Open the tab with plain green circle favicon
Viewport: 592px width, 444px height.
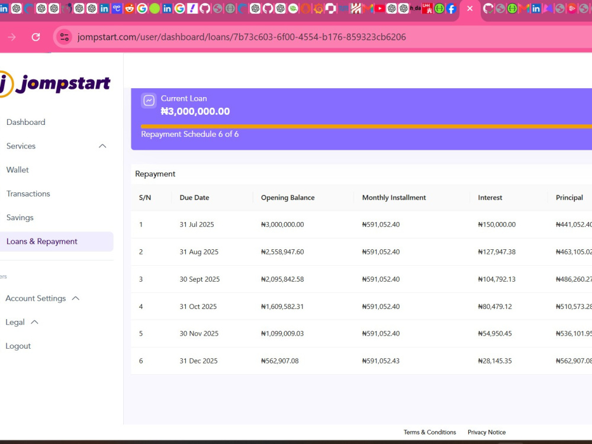155,8
